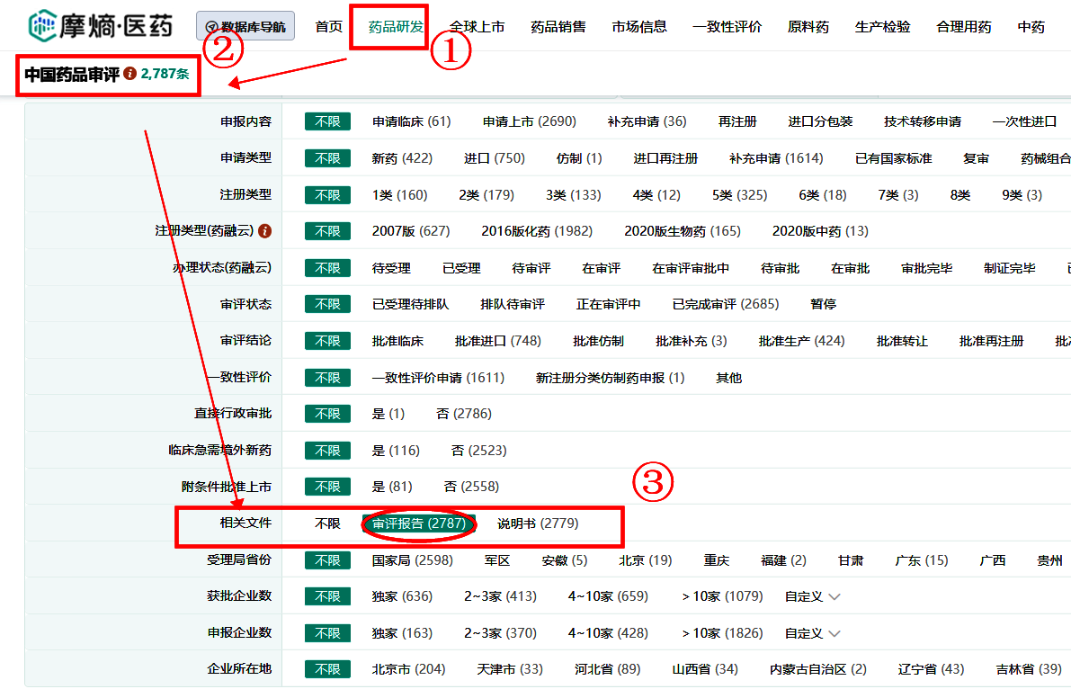Filter by 一致性评价申请 (1611)
The width and height of the screenshot is (1071, 689).
coord(438,378)
